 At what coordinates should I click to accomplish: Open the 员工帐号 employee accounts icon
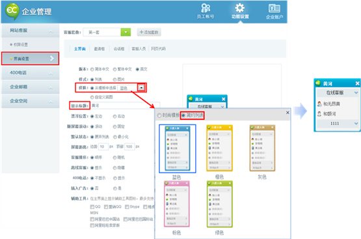coord(206,8)
